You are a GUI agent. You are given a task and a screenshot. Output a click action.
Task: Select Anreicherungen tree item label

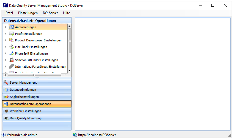(x=26, y=27)
